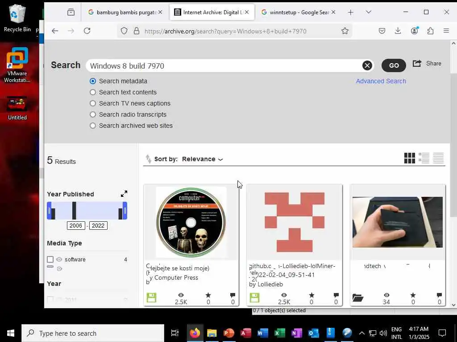Open the Firefox extensions menu
This screenshot has height=342, width=457.
coord(431,31)
